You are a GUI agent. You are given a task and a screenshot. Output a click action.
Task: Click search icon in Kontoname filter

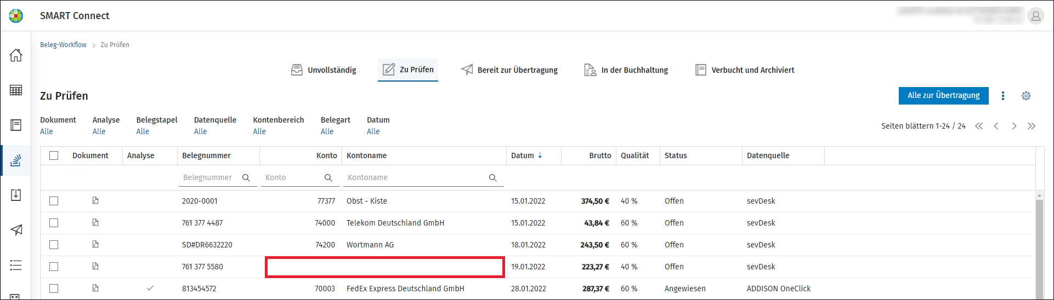(x=492, y=177)
